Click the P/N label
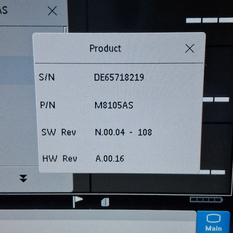This screenshot has height=233, width=233. pyautogui.click(x=47, y=105)
